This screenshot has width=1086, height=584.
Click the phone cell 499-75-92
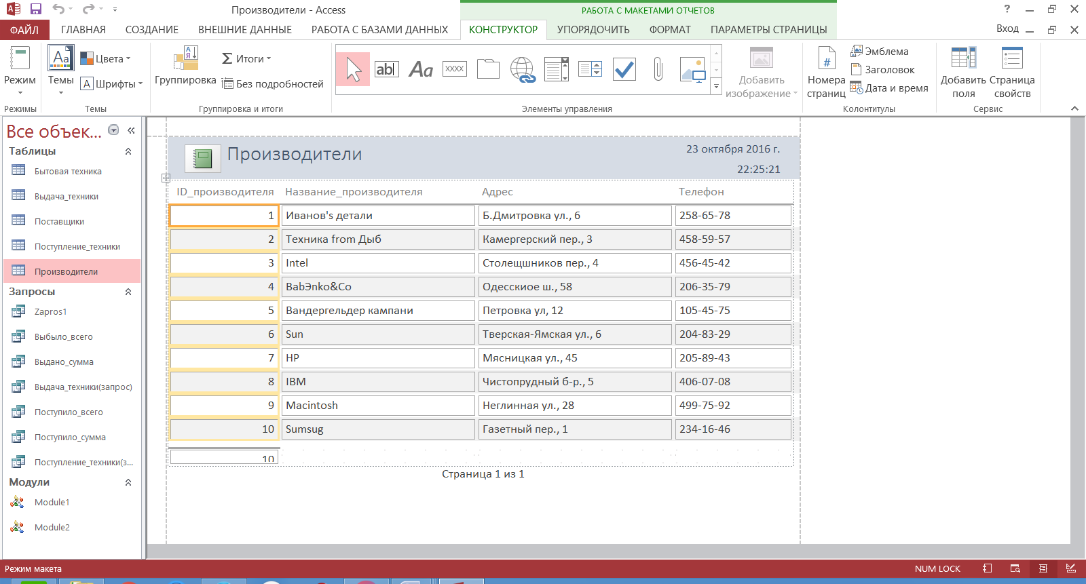point(733,406)
